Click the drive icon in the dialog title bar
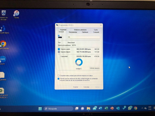 (57, 25)
